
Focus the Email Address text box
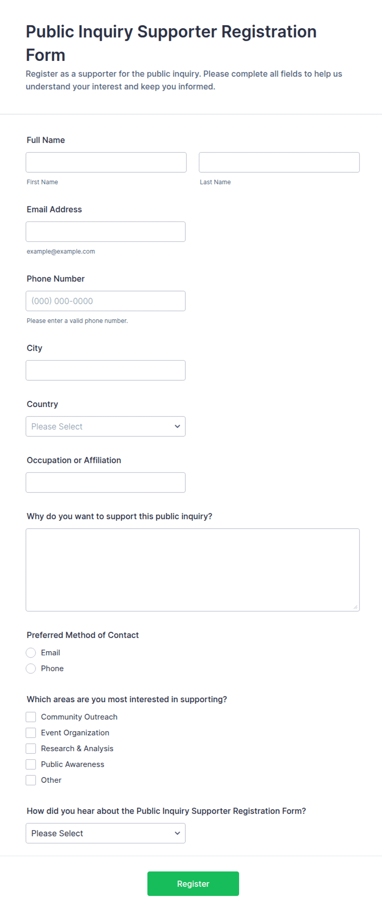point(106,232)
